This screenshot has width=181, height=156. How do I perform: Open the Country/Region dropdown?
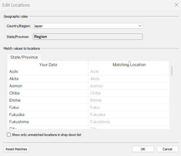click(88, 26)
